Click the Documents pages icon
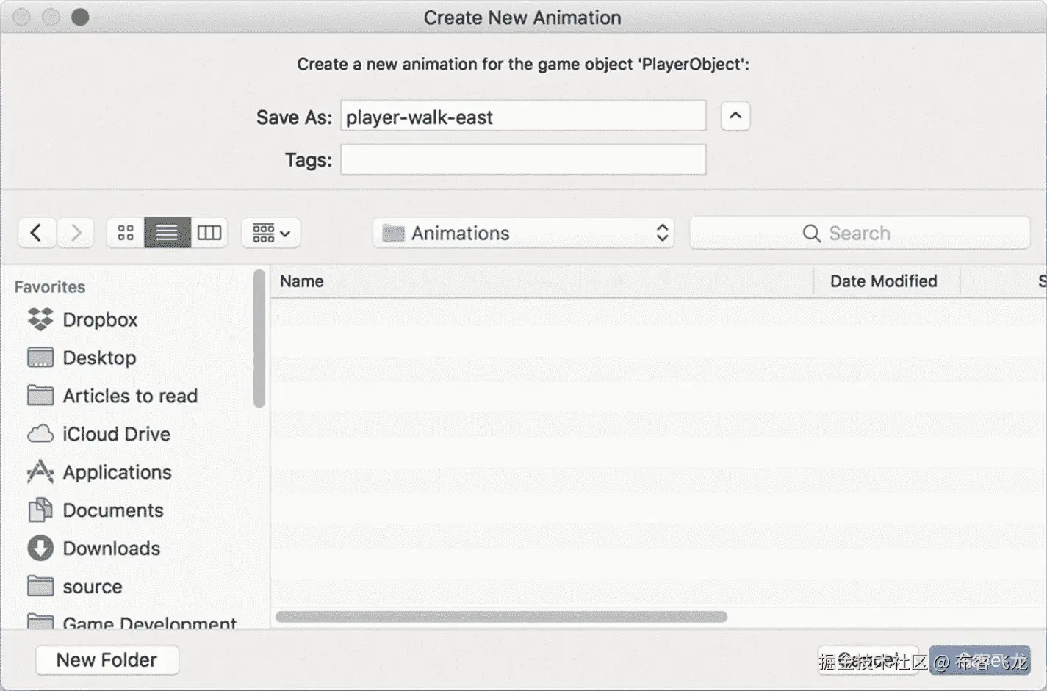This screenshot has height=691, width=1047. coord(40,510)
